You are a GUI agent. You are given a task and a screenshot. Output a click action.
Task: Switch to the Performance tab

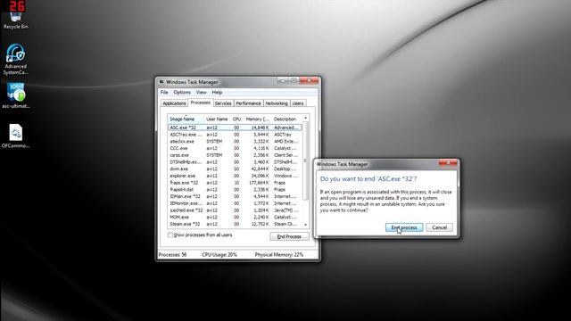click(x=248, y=103)
